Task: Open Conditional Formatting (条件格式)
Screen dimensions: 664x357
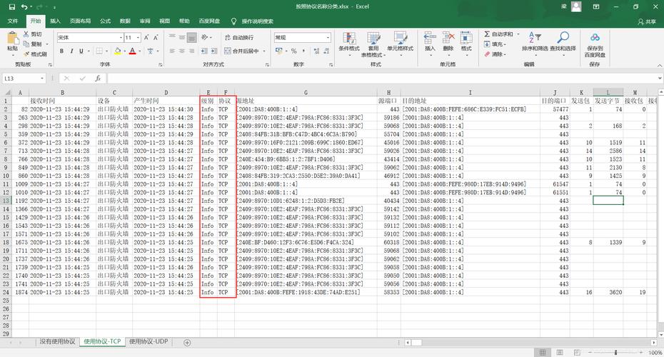Action: tap(349, 44)
